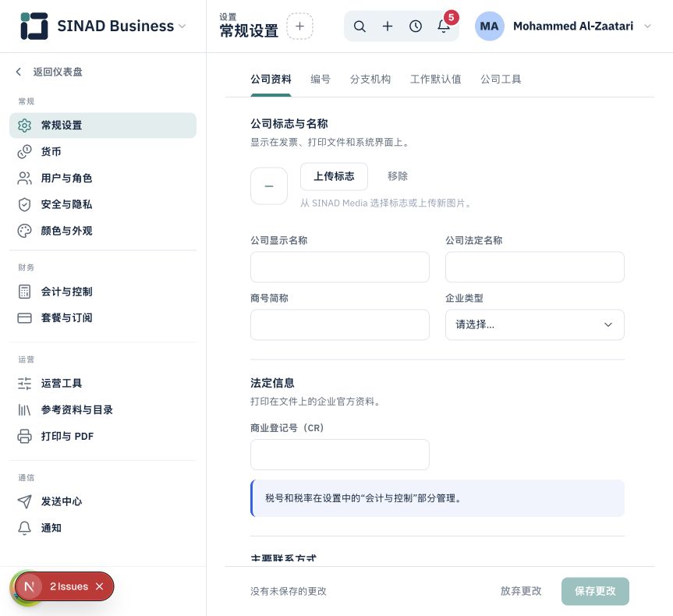Open the 安全与隐私 shield icon
The height and width of the screenshot is (616, 673).
click(x=24, y=204)
